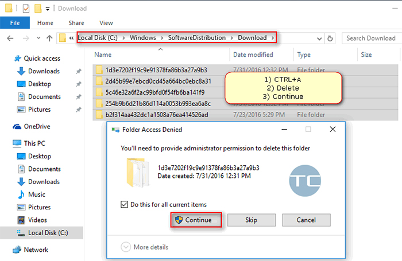Sort by Type column header
The height and width of the screenshot is (261, 402).
[304, 54]
